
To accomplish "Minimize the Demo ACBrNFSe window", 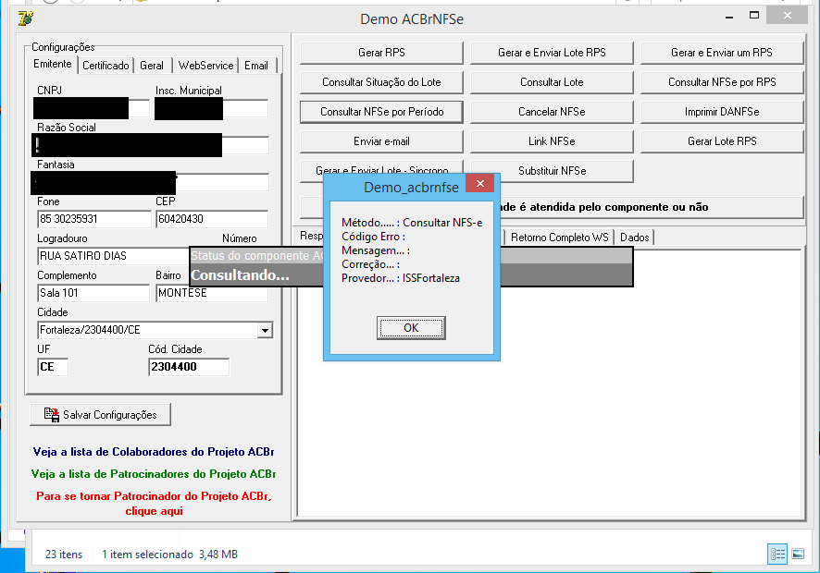I will pyautogui.click(x=729, y=18).
